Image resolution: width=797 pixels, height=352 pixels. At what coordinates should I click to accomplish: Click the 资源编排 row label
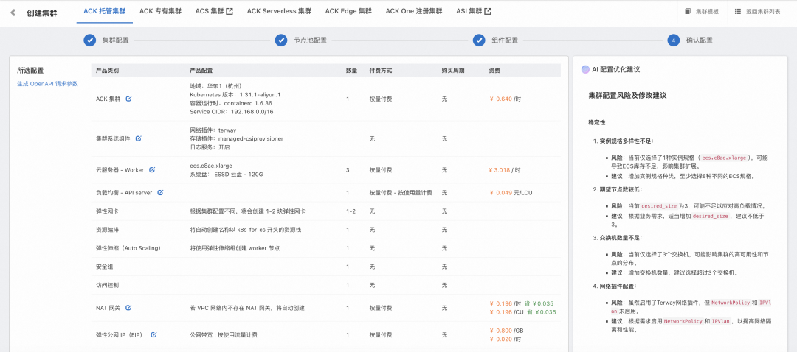pyautogui.click(x=107, y=230)
